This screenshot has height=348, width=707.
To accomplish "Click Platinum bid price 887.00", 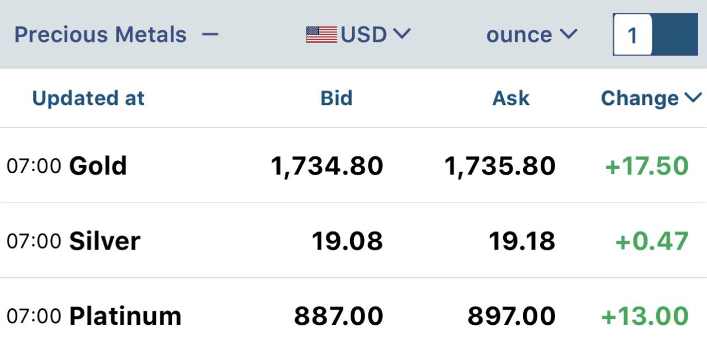I will [x=338, y=317].
